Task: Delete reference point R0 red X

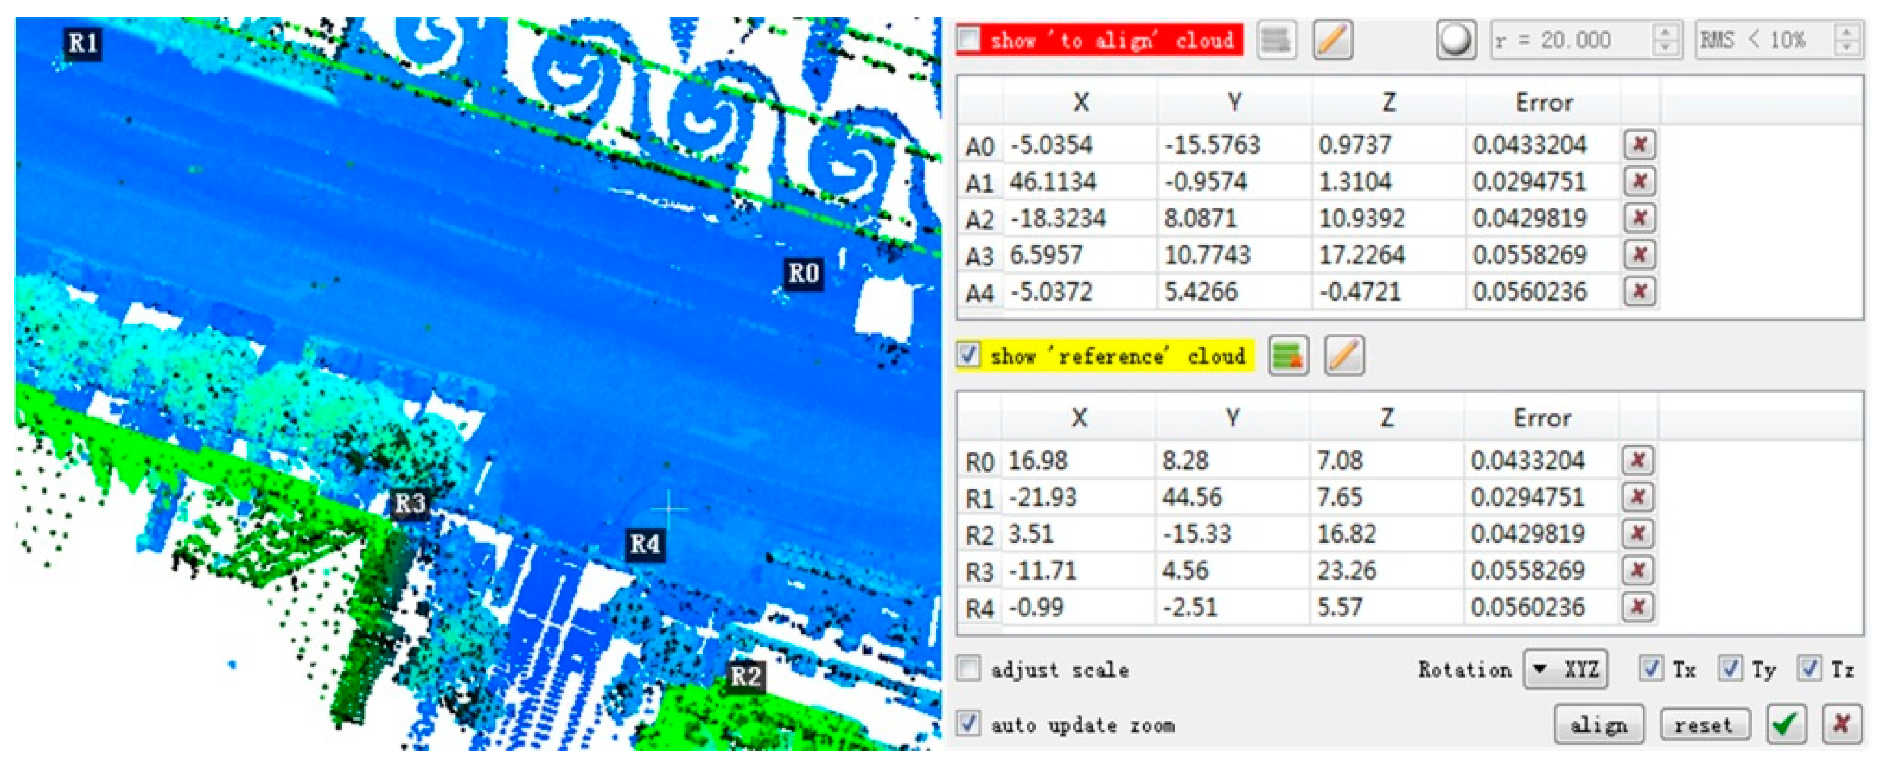Action: click(x=1638, y=460)
